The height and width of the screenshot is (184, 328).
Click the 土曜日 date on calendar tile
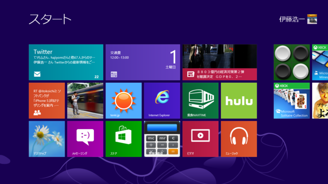pyautogui.click(x=171, y=67)
